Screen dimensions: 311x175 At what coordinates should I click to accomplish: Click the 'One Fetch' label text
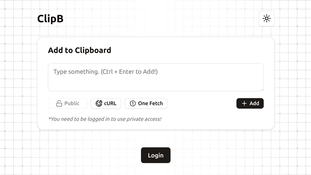[150, 104]
